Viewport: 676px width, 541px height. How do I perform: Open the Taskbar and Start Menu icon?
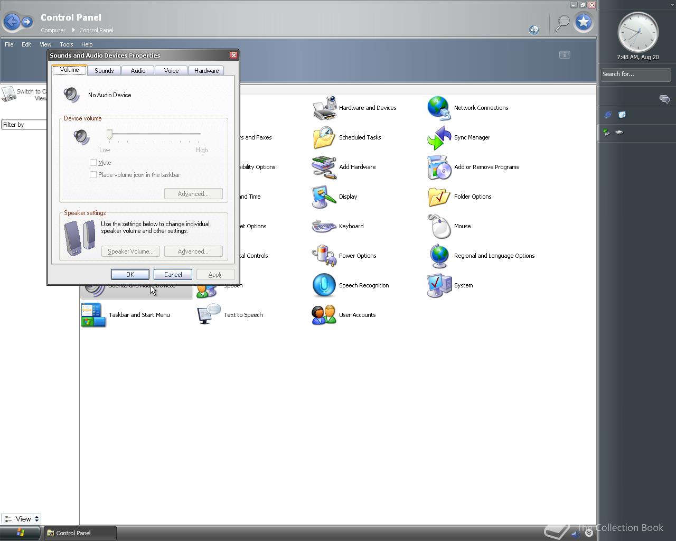[x=94, y=315]
